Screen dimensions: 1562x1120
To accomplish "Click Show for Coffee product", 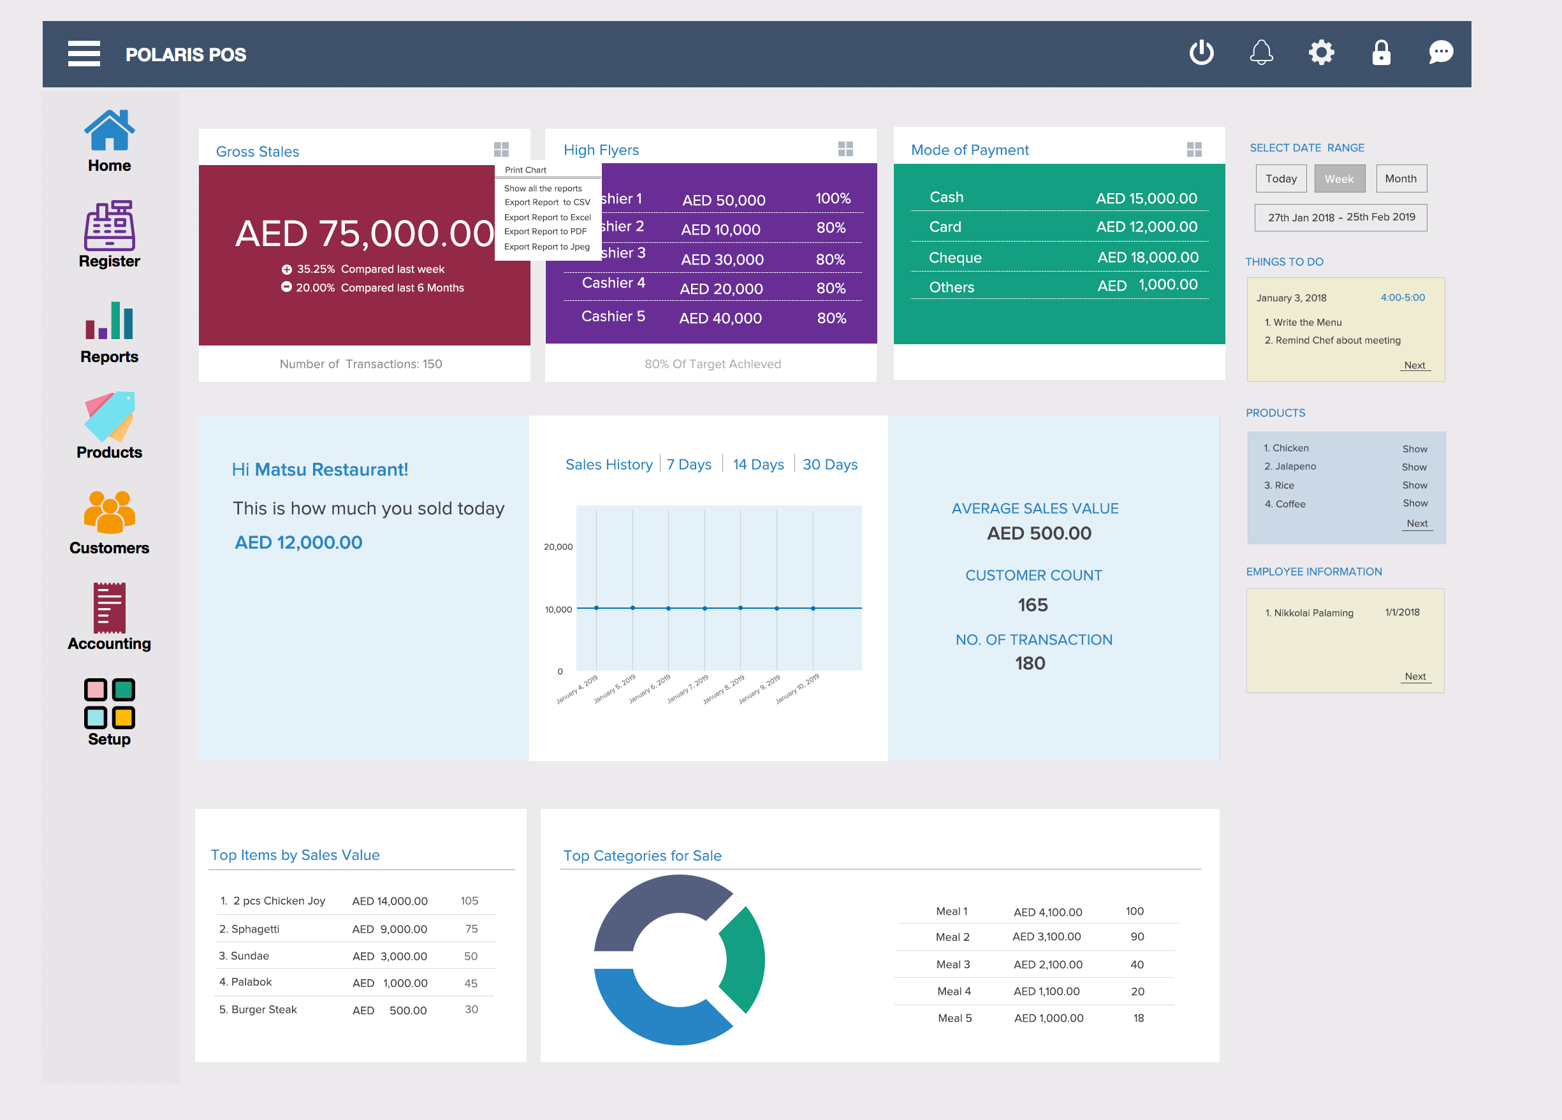I will (1415, 504).
